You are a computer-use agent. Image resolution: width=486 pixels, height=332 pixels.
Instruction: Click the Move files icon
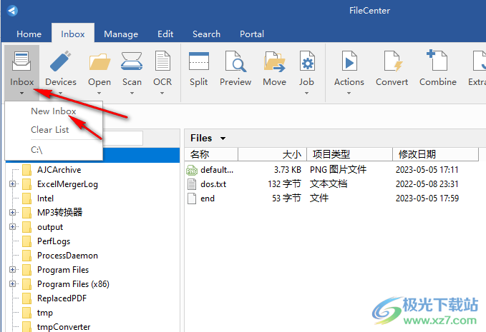[275, 61]
